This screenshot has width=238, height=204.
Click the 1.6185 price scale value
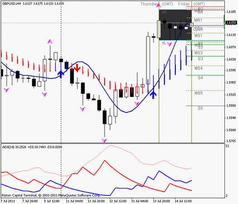(x=231, y=12)
